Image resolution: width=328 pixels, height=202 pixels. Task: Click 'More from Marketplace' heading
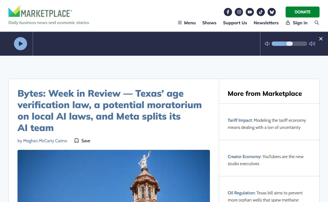pos(265,94)
